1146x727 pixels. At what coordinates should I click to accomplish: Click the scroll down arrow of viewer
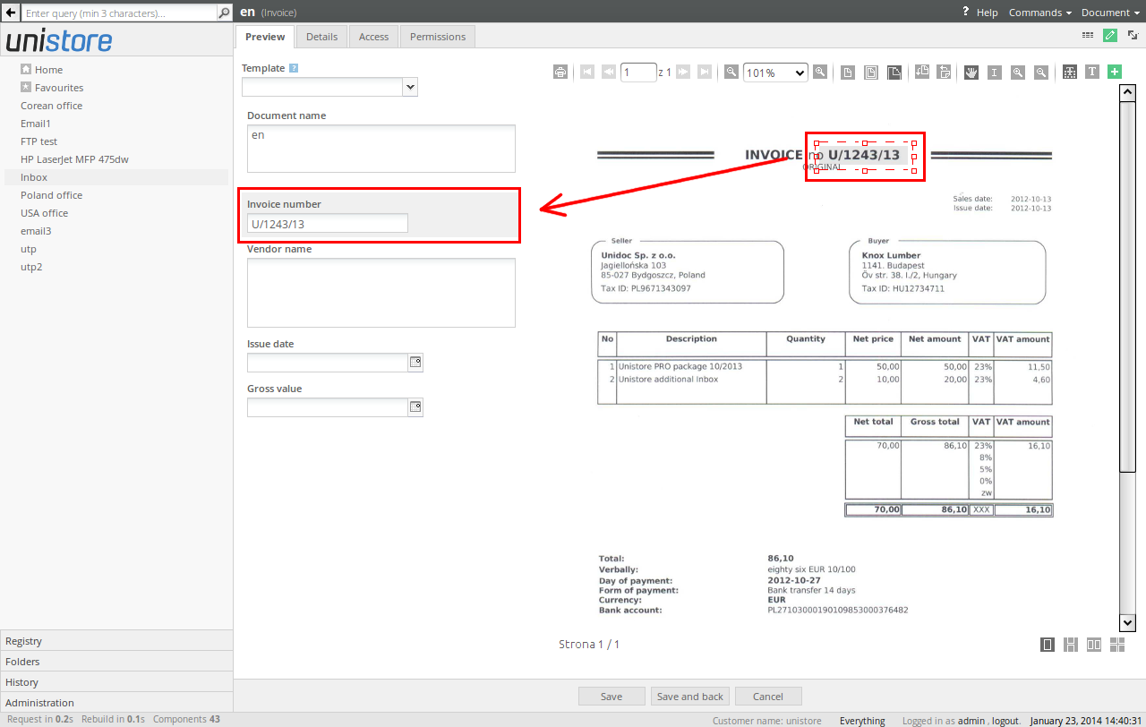click(x=1128, y=623)
